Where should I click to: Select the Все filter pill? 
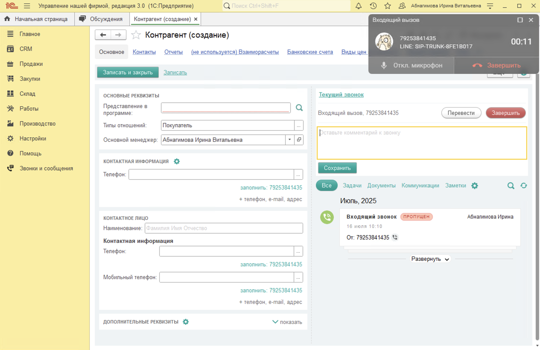[327, 186]
